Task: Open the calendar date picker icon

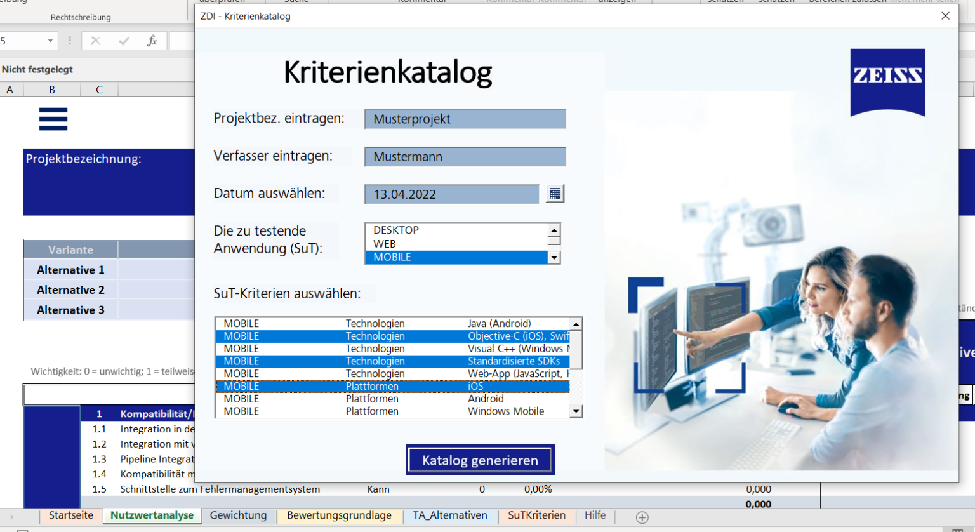Action: pos(555,194)
